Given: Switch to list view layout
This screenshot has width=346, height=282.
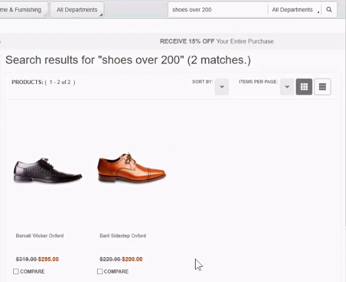Looking at the screenshot, I should 322,87.
